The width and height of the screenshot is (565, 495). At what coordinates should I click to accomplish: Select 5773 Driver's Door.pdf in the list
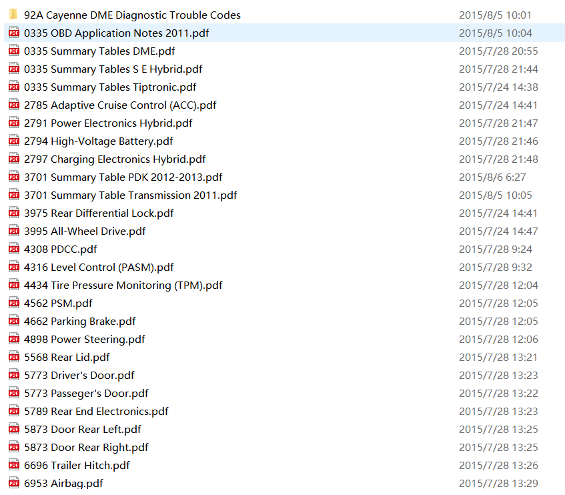[79, 375]
